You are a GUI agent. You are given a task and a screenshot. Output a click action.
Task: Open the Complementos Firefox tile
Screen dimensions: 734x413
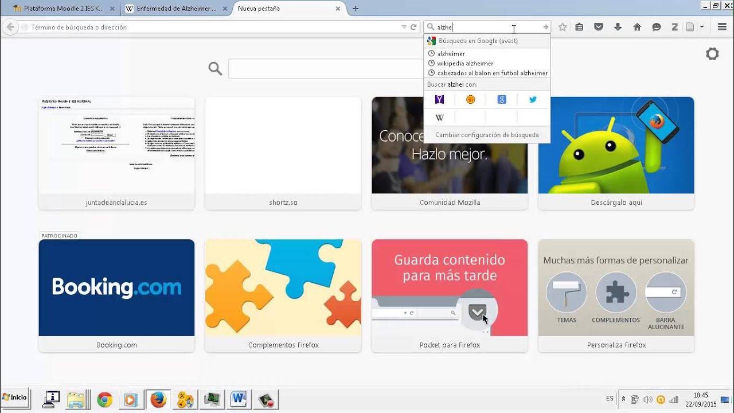click(283, 295)
